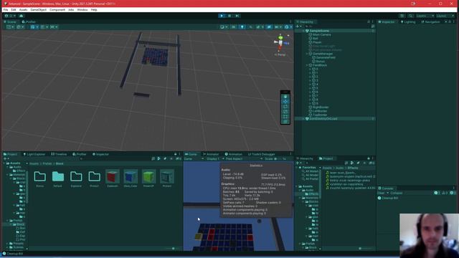Screen dimensions: 459x258
Task: Switch to the Navigation tab
Action: point(430,22)
